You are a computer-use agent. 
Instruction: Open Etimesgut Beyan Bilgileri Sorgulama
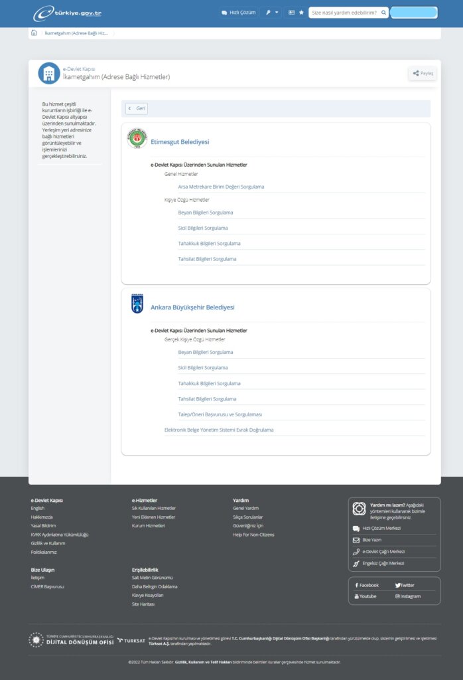205,212
